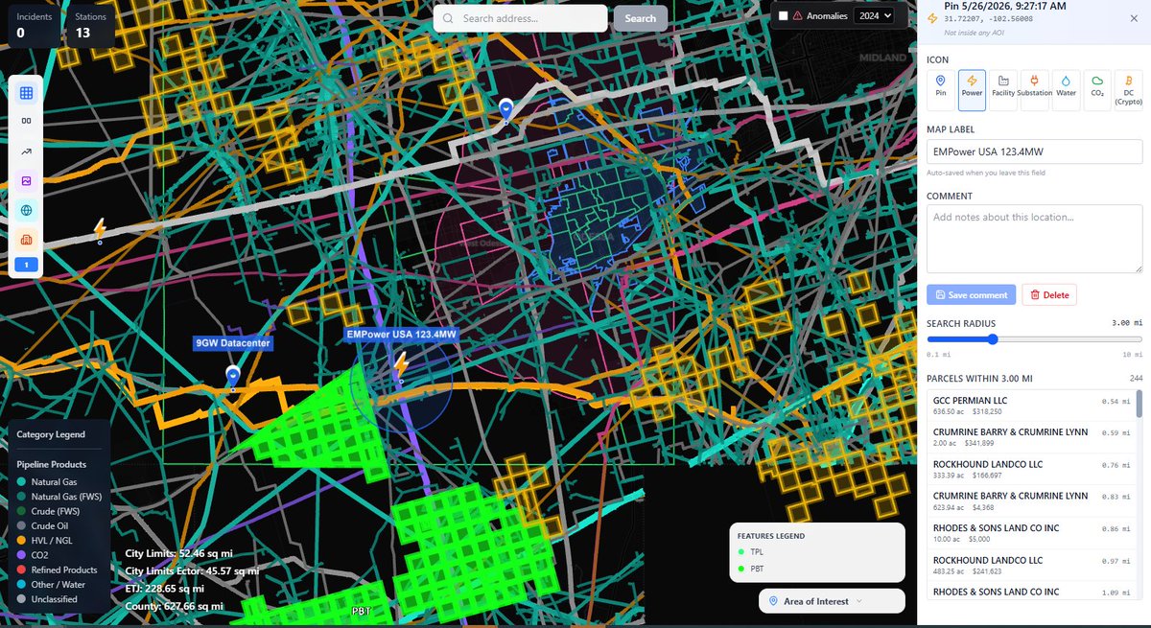
Task: Click the lightning bolt marker on the map's left side
Action: (x=99, y=230)
